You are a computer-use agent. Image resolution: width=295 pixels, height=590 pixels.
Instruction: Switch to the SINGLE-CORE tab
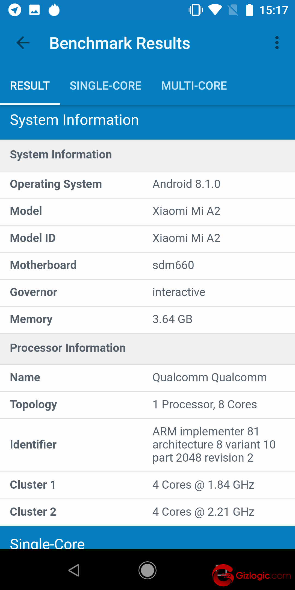tap(105, 86)
